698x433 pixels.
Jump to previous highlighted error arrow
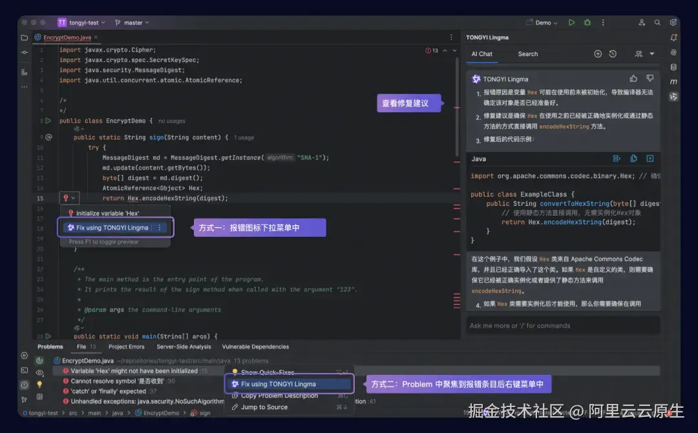click(x=445, y=51)
